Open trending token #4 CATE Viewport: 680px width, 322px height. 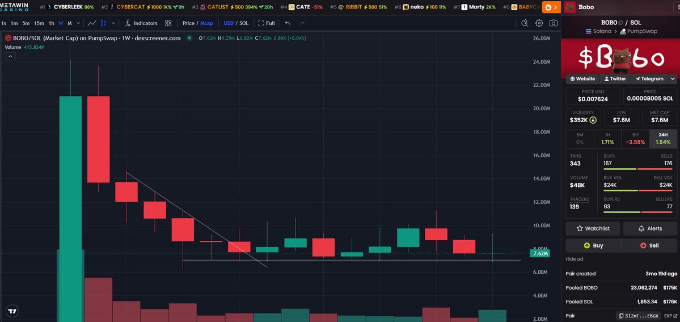click(301, 7)
